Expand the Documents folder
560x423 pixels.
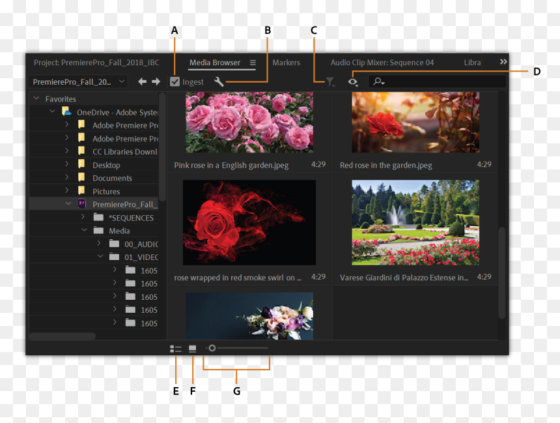click(67, 177)
